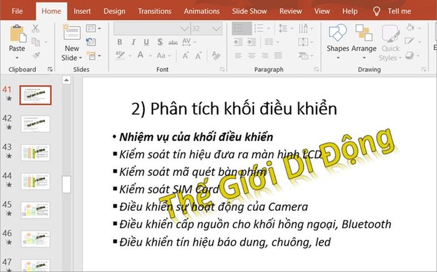Increase font size

click(185, 56)
